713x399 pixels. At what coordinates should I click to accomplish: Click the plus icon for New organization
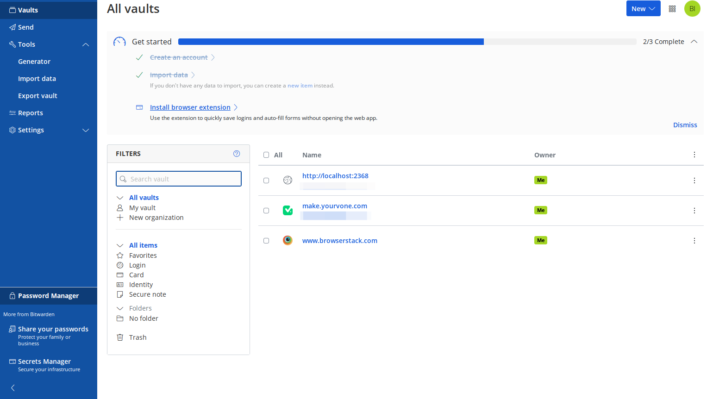[120, 218]
